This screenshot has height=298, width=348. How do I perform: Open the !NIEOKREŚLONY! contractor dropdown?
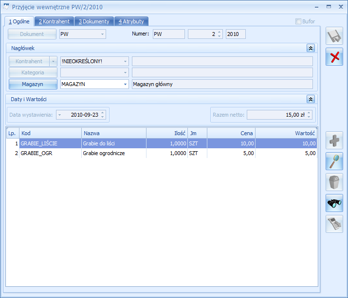[x=125, y=61]
